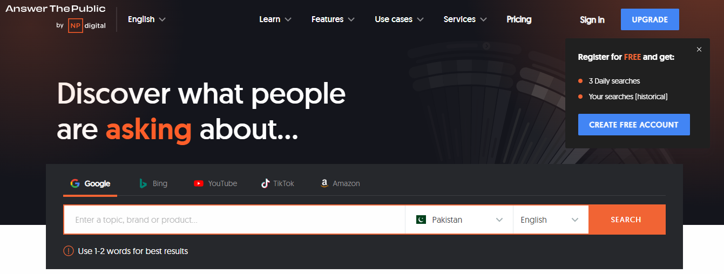Open the English search language dropdown
Image resolution: width=724 pixels, height=274 pixels.
click(x=550, y=220)
